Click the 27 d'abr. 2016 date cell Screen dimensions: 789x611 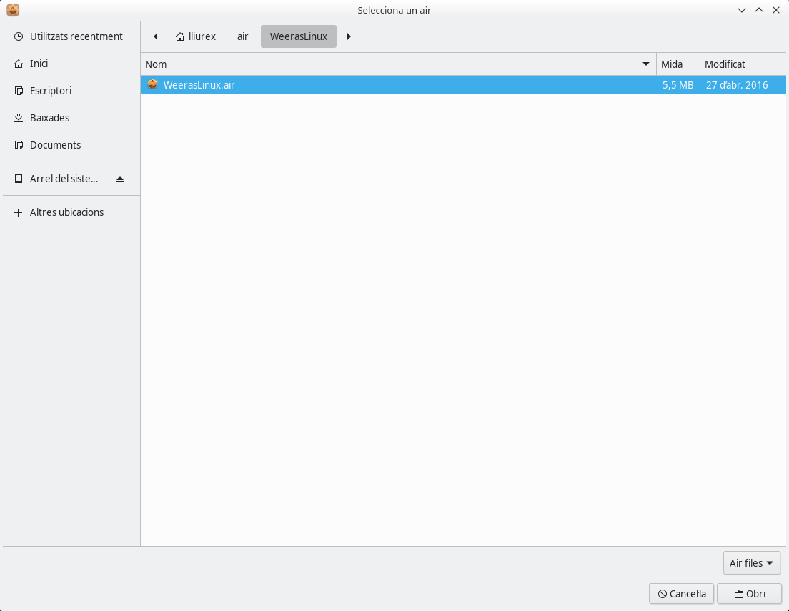coord(737,85)
